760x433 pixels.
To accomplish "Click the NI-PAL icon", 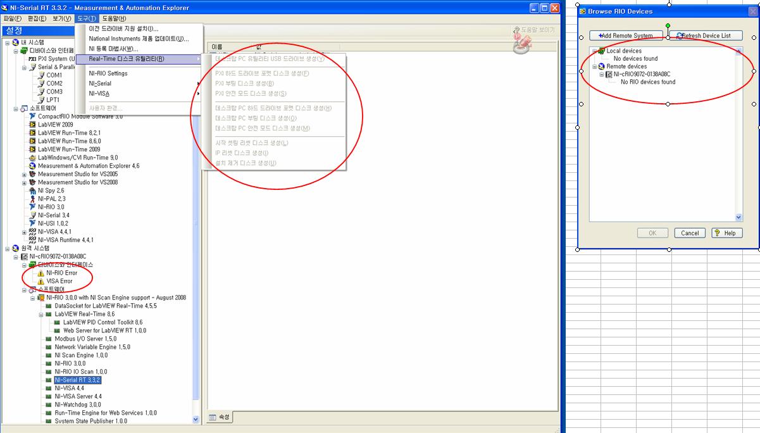I will (x=33, y=199).
